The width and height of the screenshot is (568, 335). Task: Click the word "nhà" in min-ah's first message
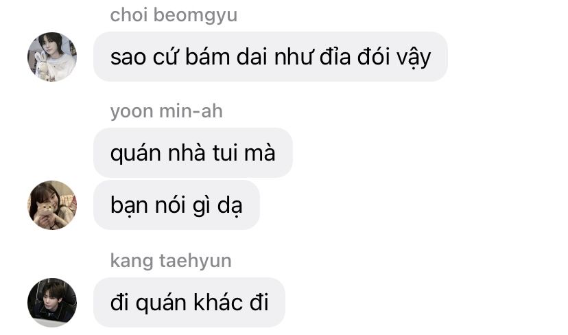187,152
